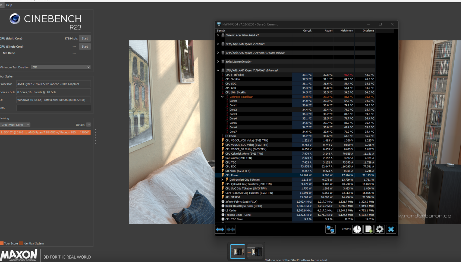The height and width of the screenshot is (262, 461).
Task: Click the lightning icon beside CPU Power
Action: [x=223, y=175]
